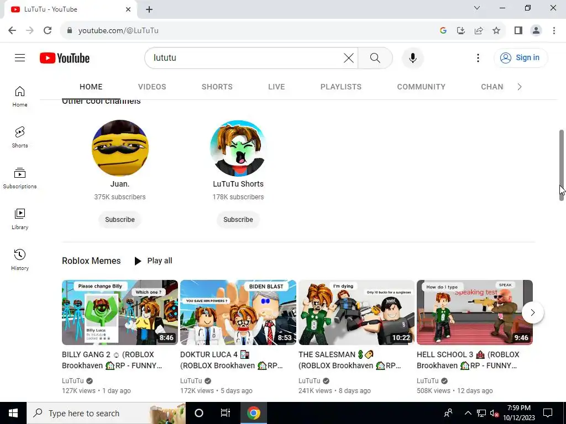Open the BILLY GANG 2 video title
The image size is (566, 424).
[x=112, y=360]
